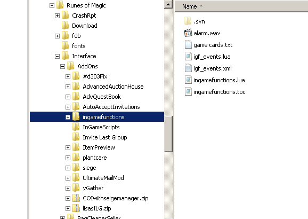Click the game cards.txt file icon
The image size is (308, 219).
click(188, 44)
